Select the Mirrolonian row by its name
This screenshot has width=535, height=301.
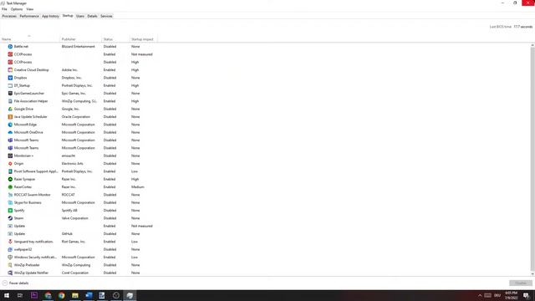coord(23,156)
